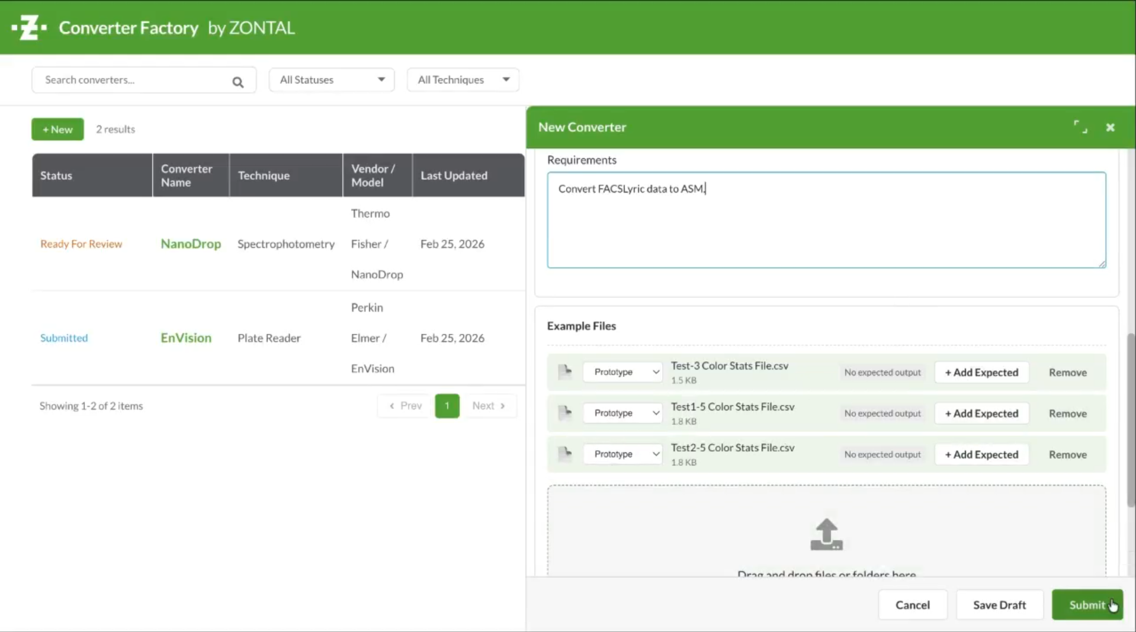Viewport: 1136px width, 632px height.
Task: Click file icon for Test-3 Color Stats File.csv
Action: coord(565,372)
